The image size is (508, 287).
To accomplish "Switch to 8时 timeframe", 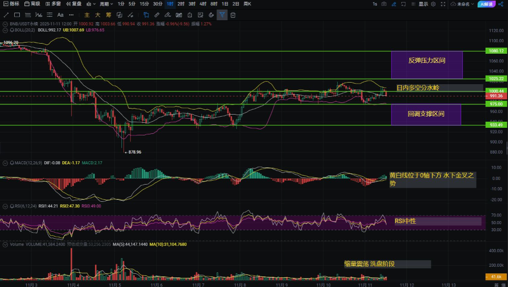I will coord(214,4).
